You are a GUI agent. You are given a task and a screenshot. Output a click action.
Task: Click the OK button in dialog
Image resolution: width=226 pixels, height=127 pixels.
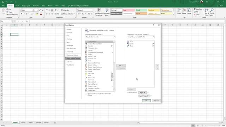coord(146,101)
